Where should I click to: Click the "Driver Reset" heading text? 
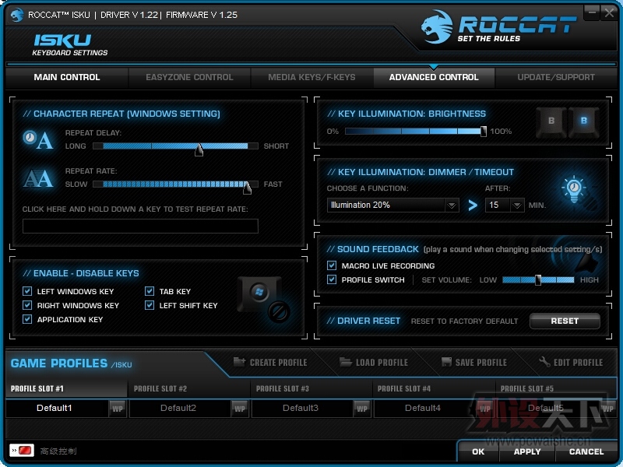tap(364, 321)
